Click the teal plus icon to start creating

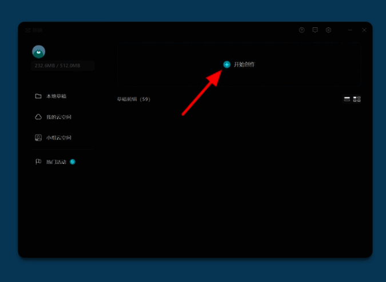pyautogui.click(x=226, y=65)
